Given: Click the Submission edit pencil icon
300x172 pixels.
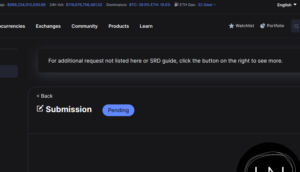Looking at the screenshot, I should coord(40,108).
